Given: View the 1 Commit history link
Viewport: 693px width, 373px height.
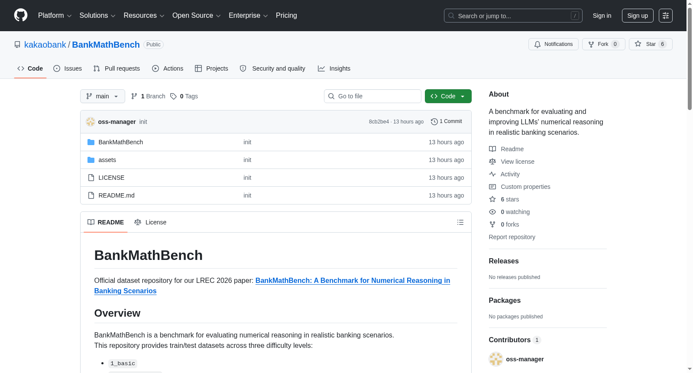Looking at the screenshot, I should [447, 122].
